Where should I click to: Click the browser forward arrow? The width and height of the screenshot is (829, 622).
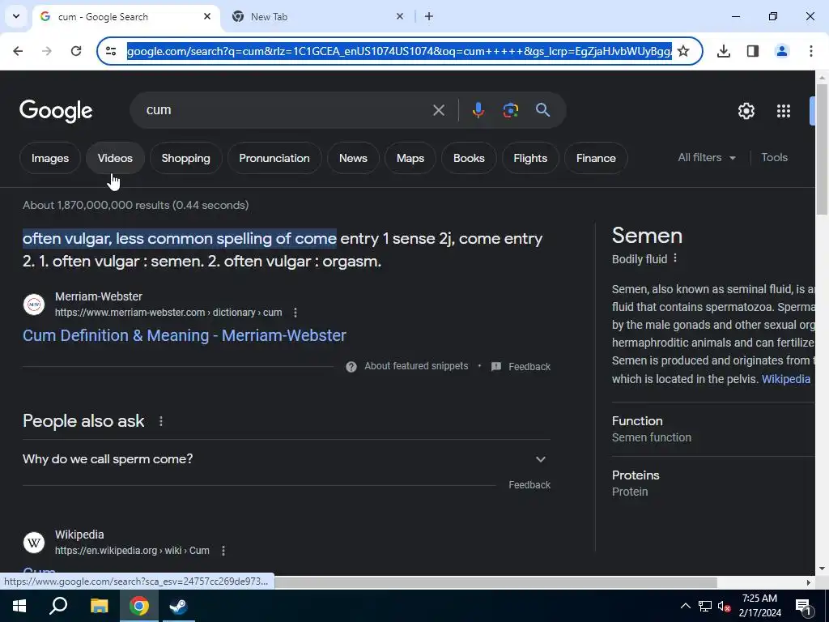point(46,51)
